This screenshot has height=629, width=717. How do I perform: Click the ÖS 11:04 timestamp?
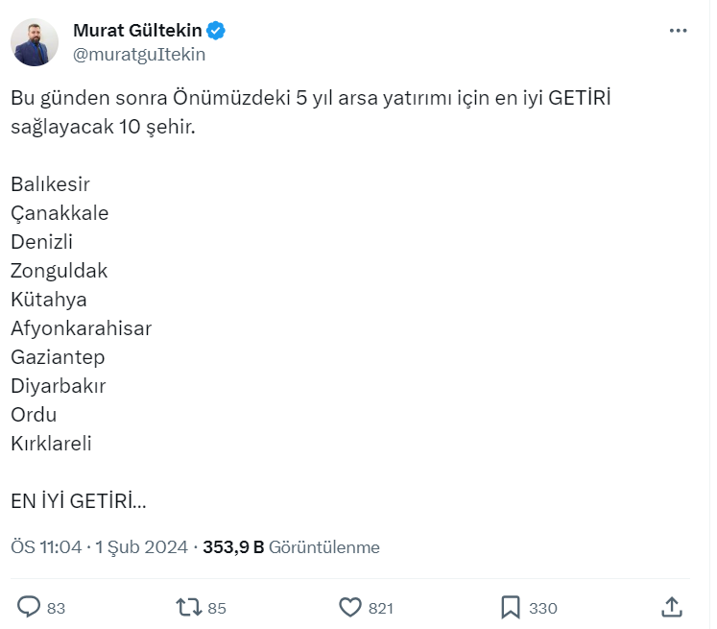(x=46, y=547)
